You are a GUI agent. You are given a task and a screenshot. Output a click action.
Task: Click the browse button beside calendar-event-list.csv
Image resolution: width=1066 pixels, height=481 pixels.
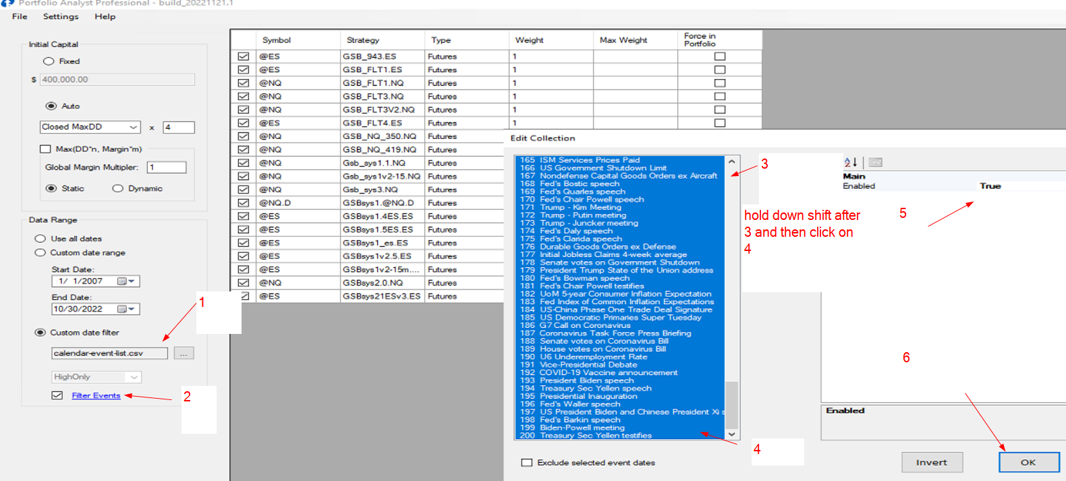pyautogui.click(x=184, y=353)
